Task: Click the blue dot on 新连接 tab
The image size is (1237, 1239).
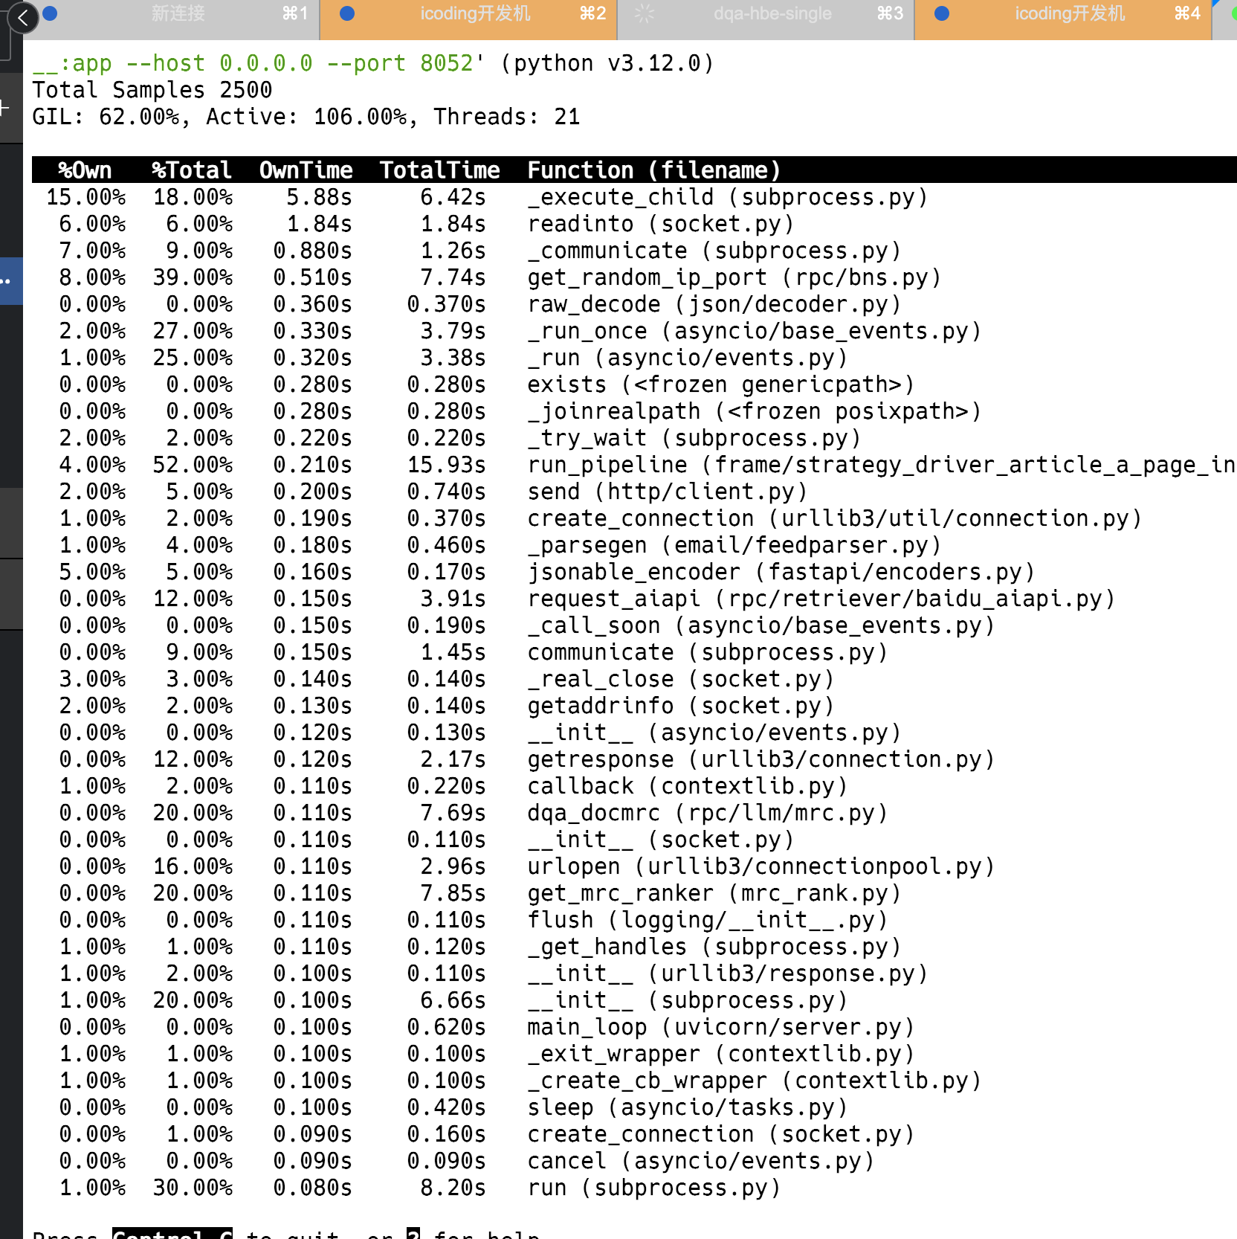Action: [x=51, y=13]
